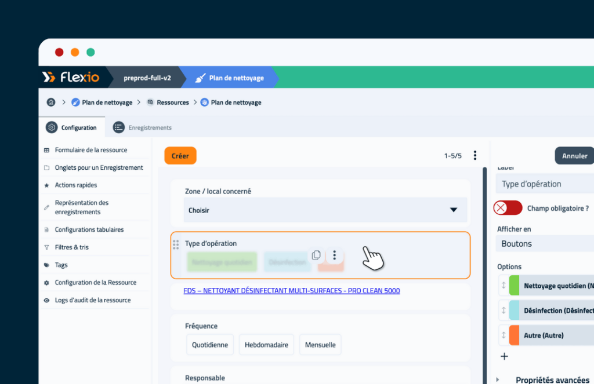Toggle the Champ obligatoire switch

[508, 208]
